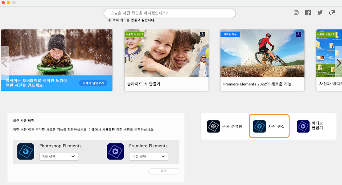The width and height of the screenshot is (342, 185).
Task: Open the Instagram icon
Action: click(x=296, y=13)
